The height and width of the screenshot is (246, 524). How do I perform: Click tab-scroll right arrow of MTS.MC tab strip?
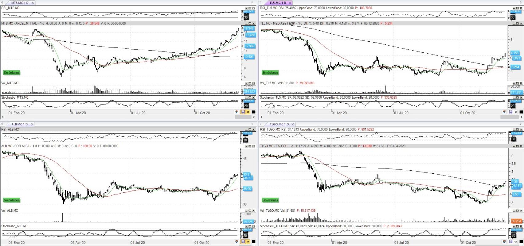(253, 3)
